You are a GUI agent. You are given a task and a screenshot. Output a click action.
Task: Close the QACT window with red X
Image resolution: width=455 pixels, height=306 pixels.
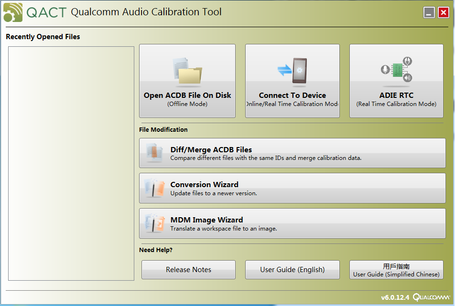coord(444,12)
